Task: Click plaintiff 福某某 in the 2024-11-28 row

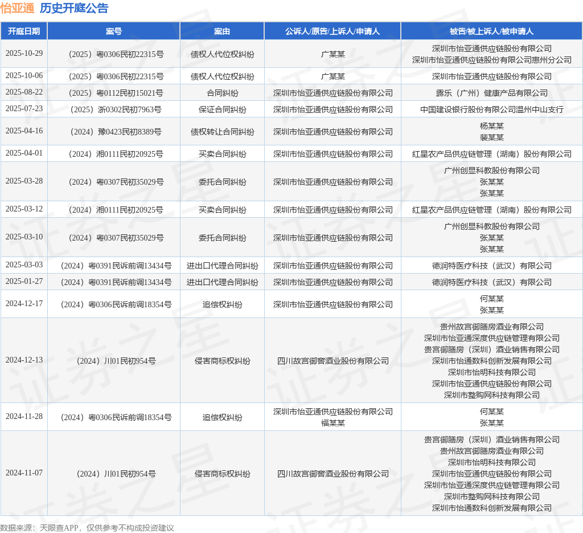Action: tap(332, 423)
